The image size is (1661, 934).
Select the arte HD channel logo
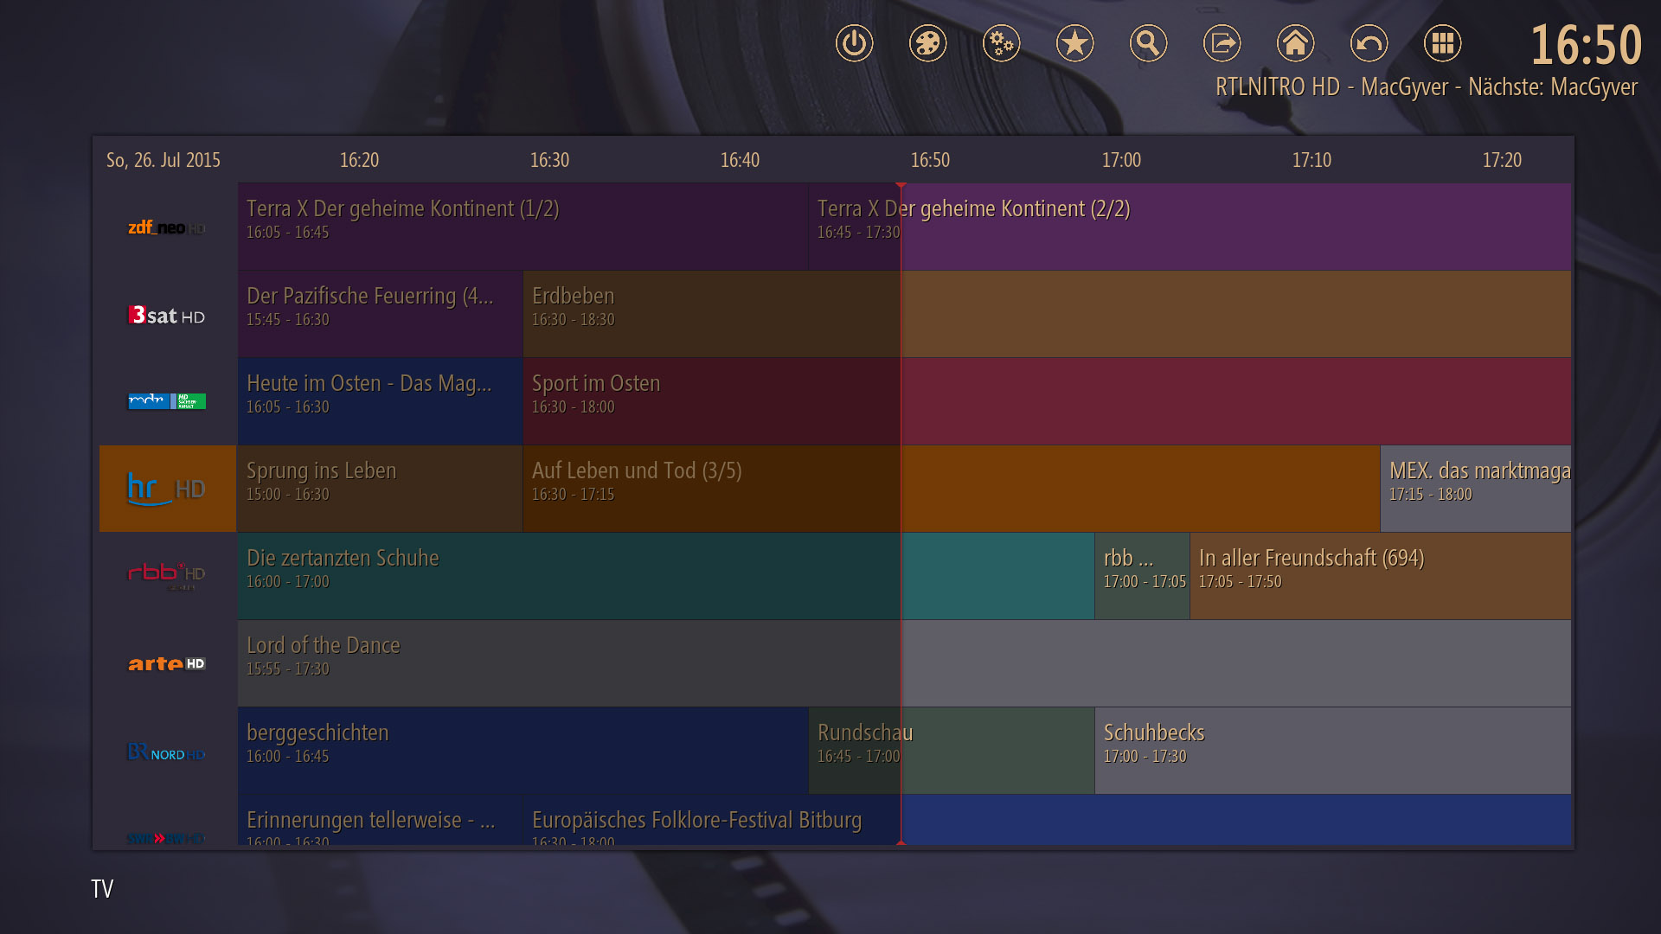[x=167, y=663]
